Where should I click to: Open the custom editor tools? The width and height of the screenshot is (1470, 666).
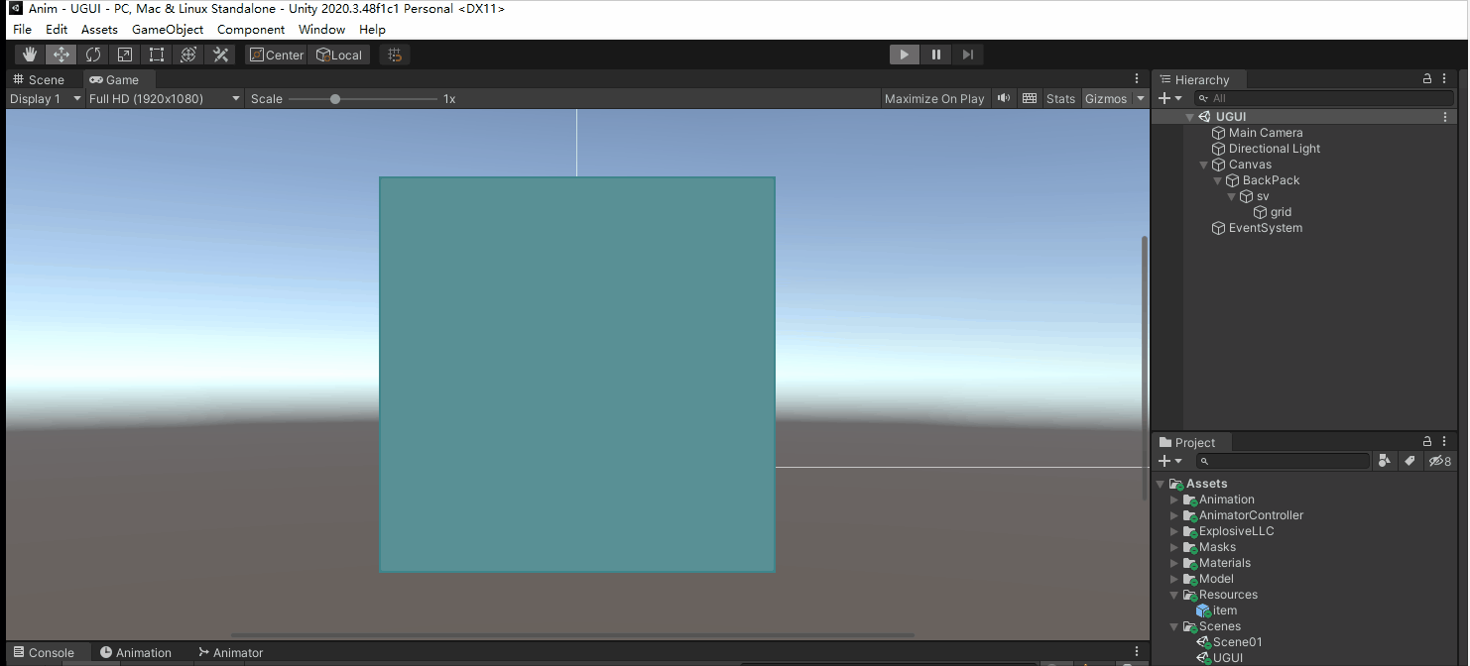[220, 55]
